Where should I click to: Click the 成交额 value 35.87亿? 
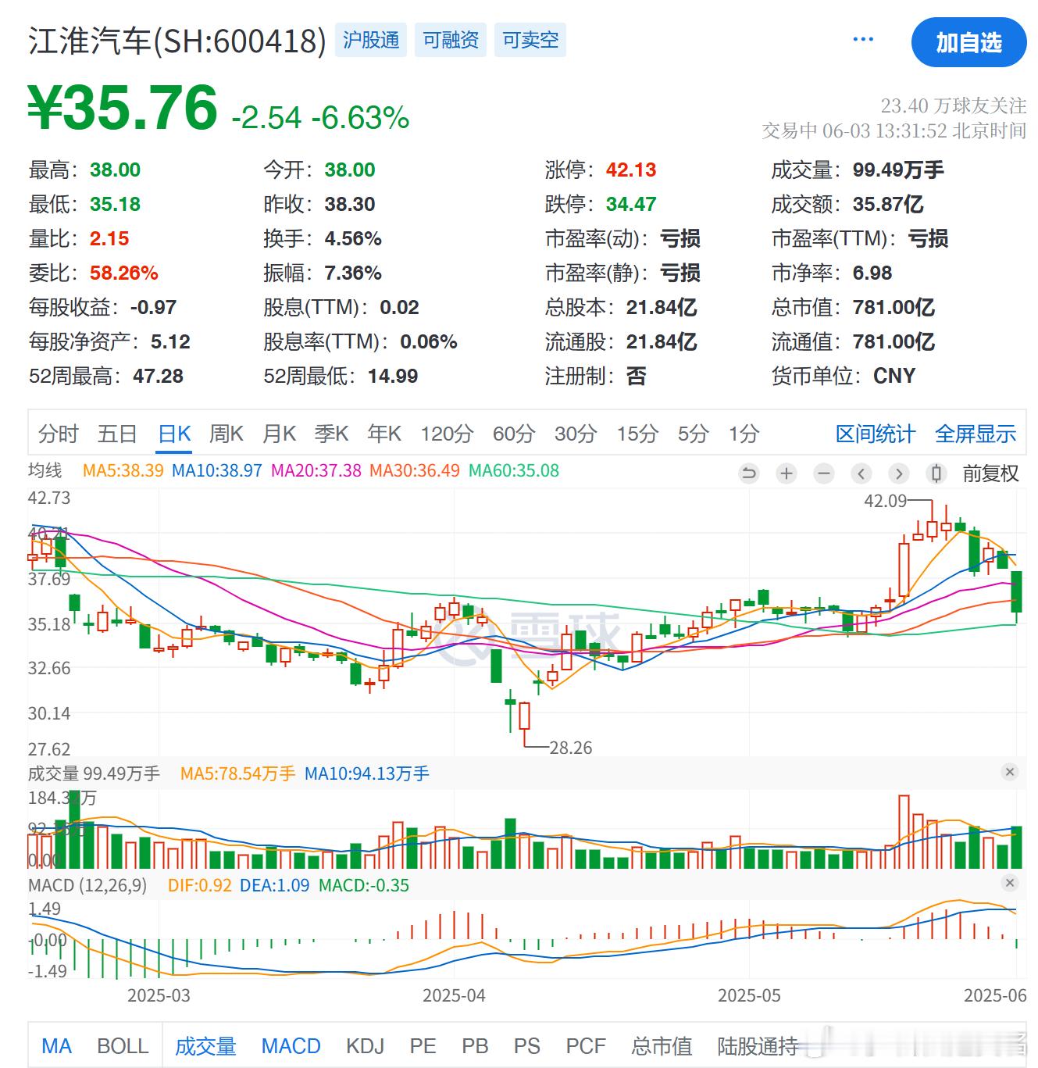click(888, 204)
